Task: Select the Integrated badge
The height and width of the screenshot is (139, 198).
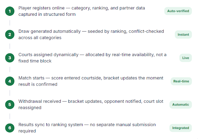Action: (181, 128)
